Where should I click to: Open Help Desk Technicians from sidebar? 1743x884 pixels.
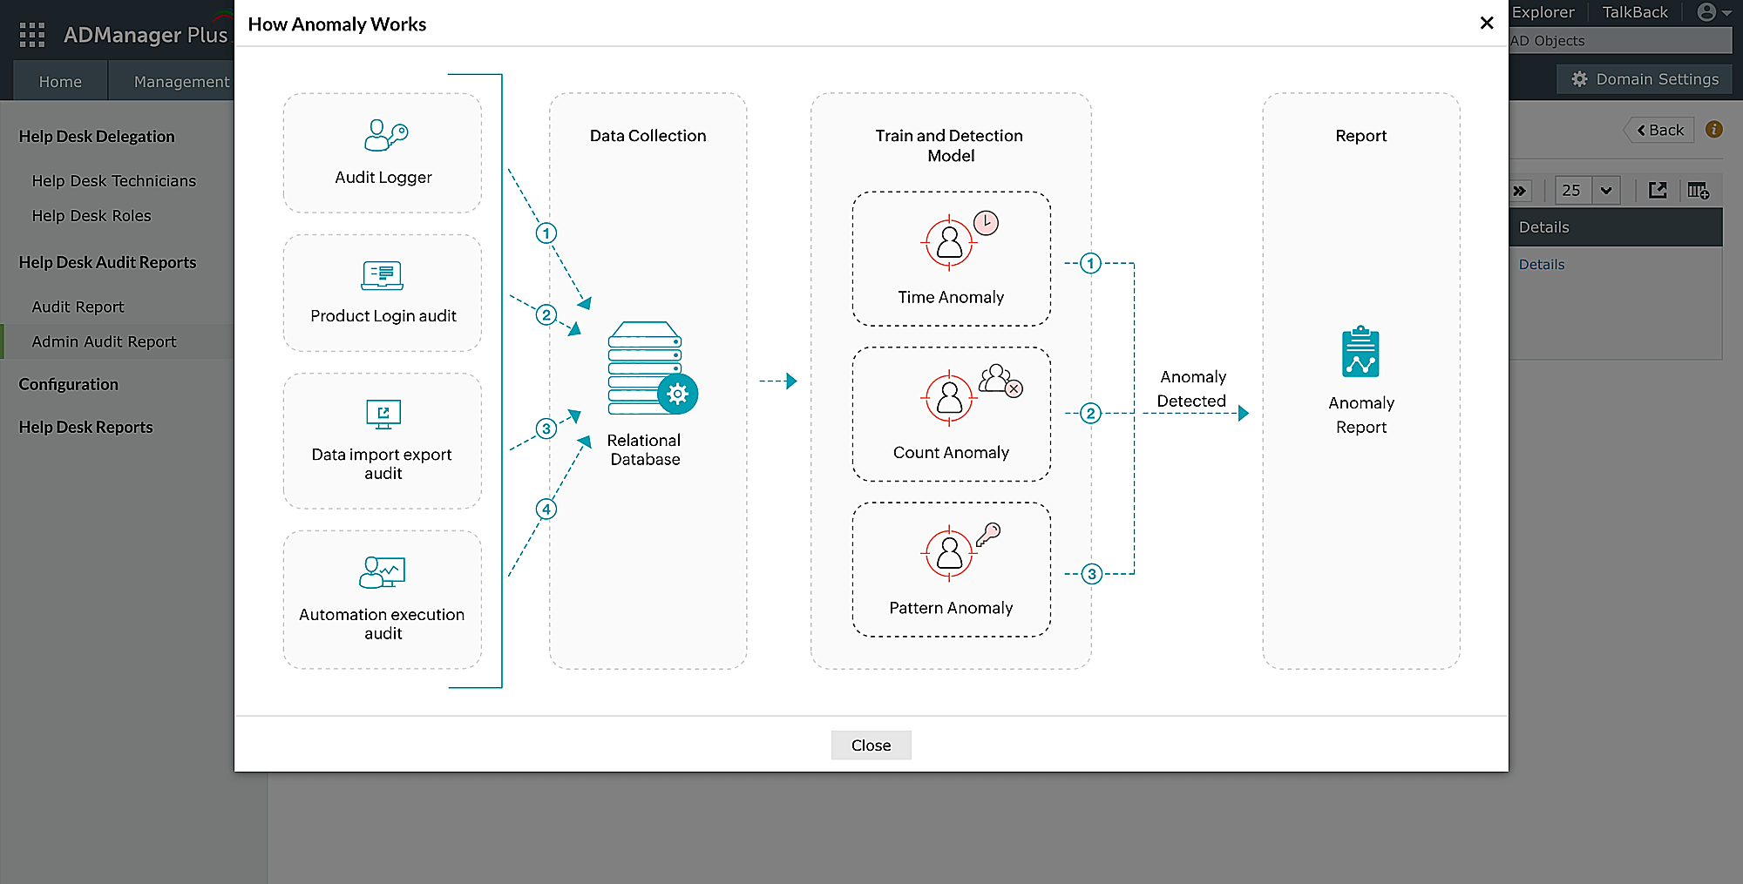coord(113,181)
